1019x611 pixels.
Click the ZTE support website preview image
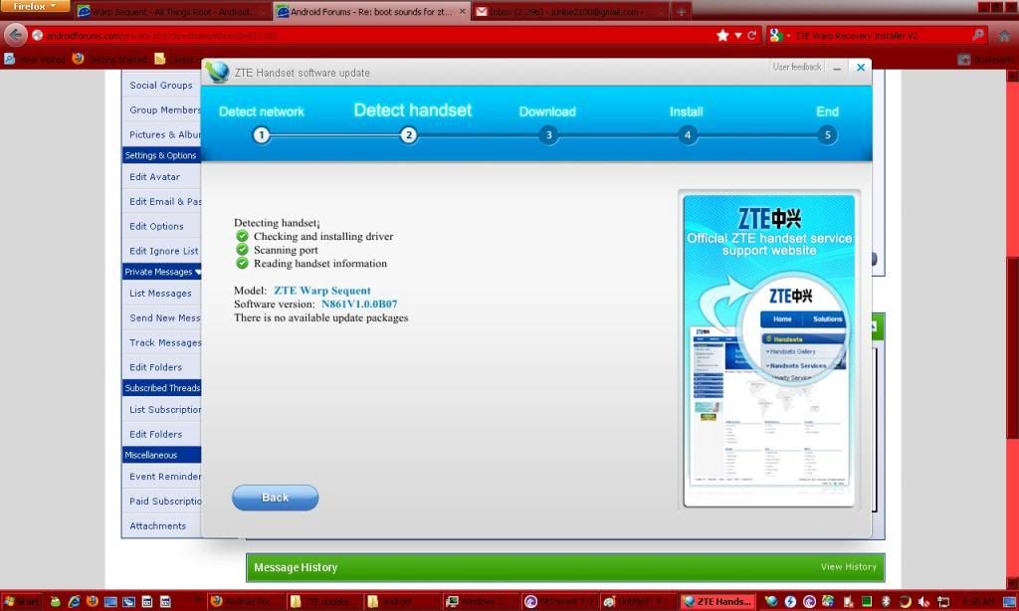coord(768,350)
